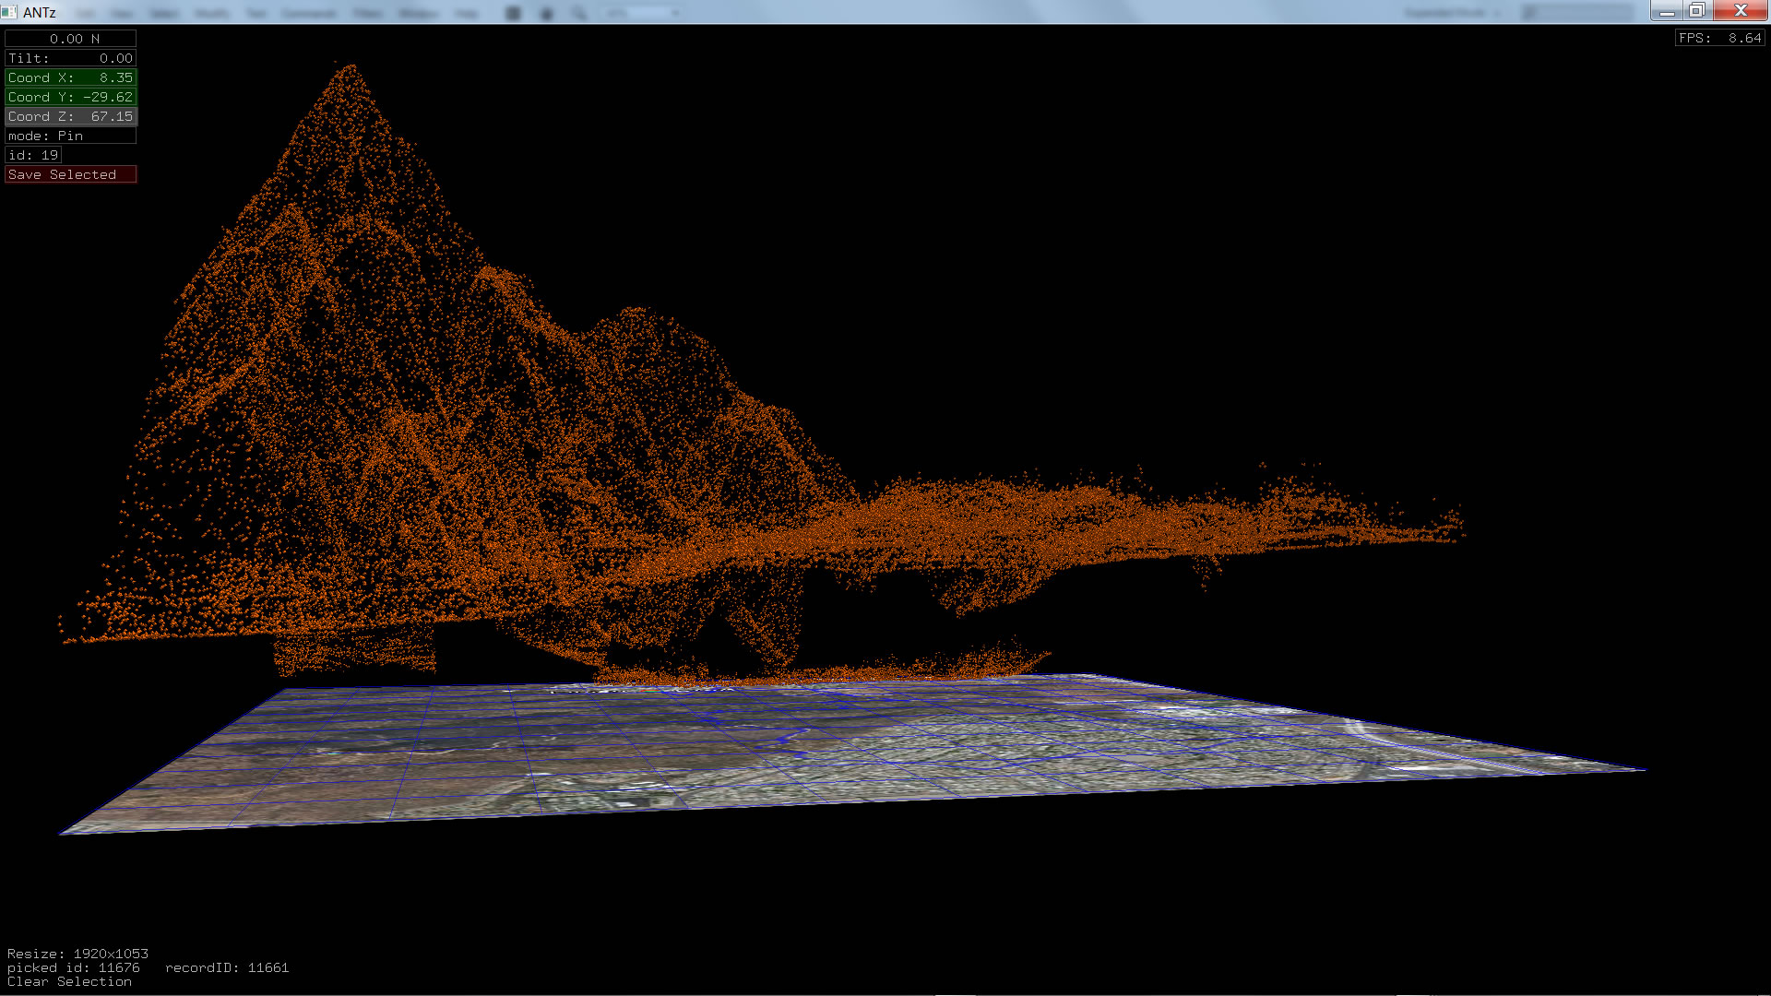Select the Tilt value field

tap(71, 58)
